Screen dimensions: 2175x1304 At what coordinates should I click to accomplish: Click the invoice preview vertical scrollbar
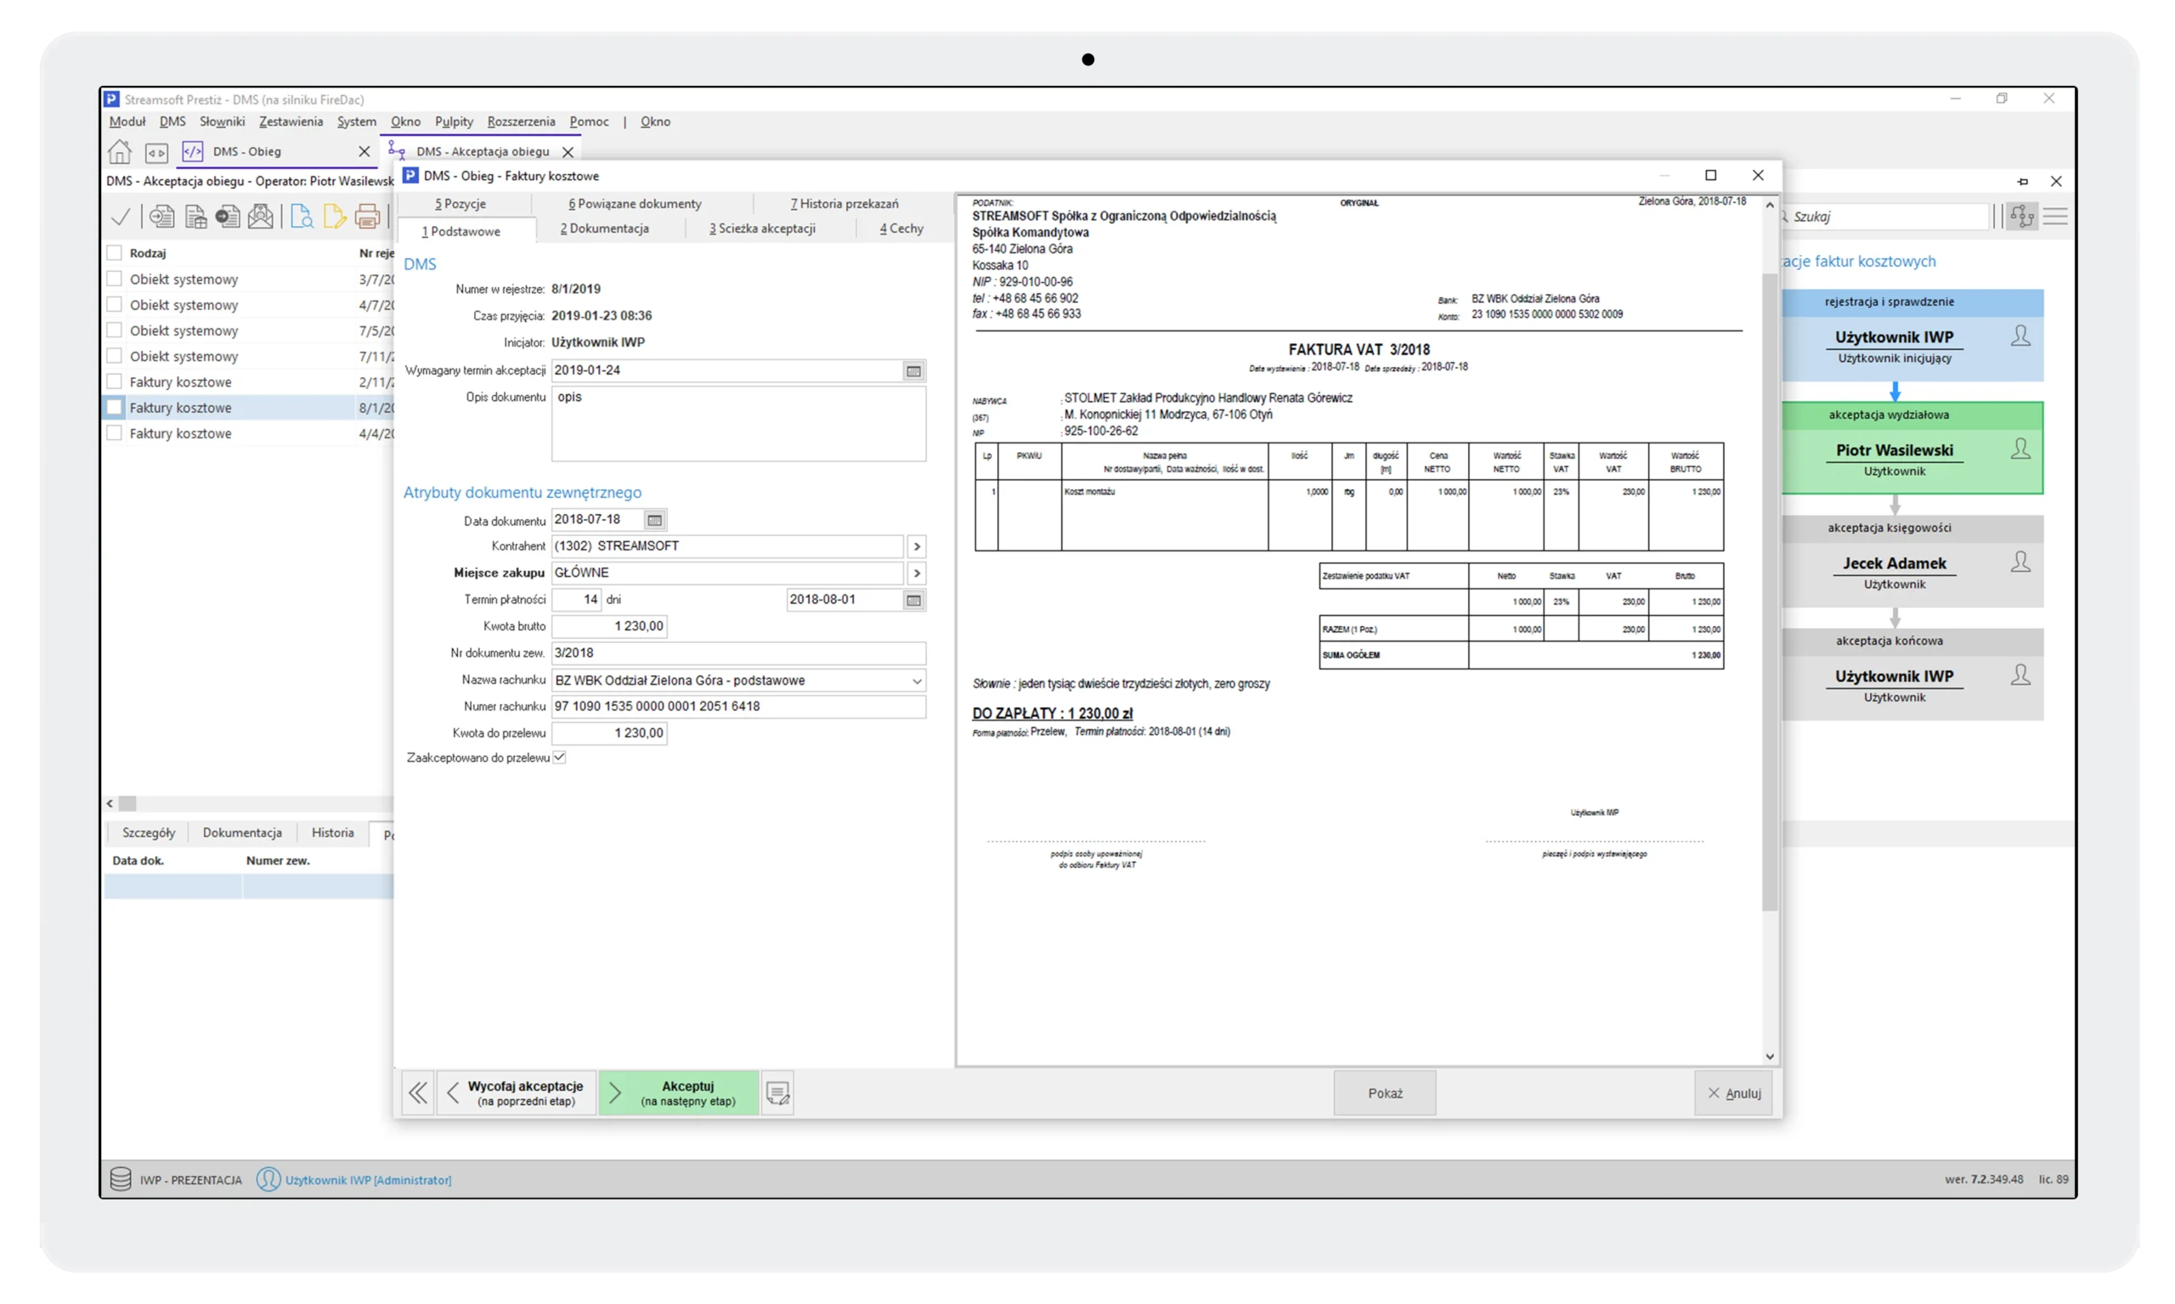coord(1770,589)
